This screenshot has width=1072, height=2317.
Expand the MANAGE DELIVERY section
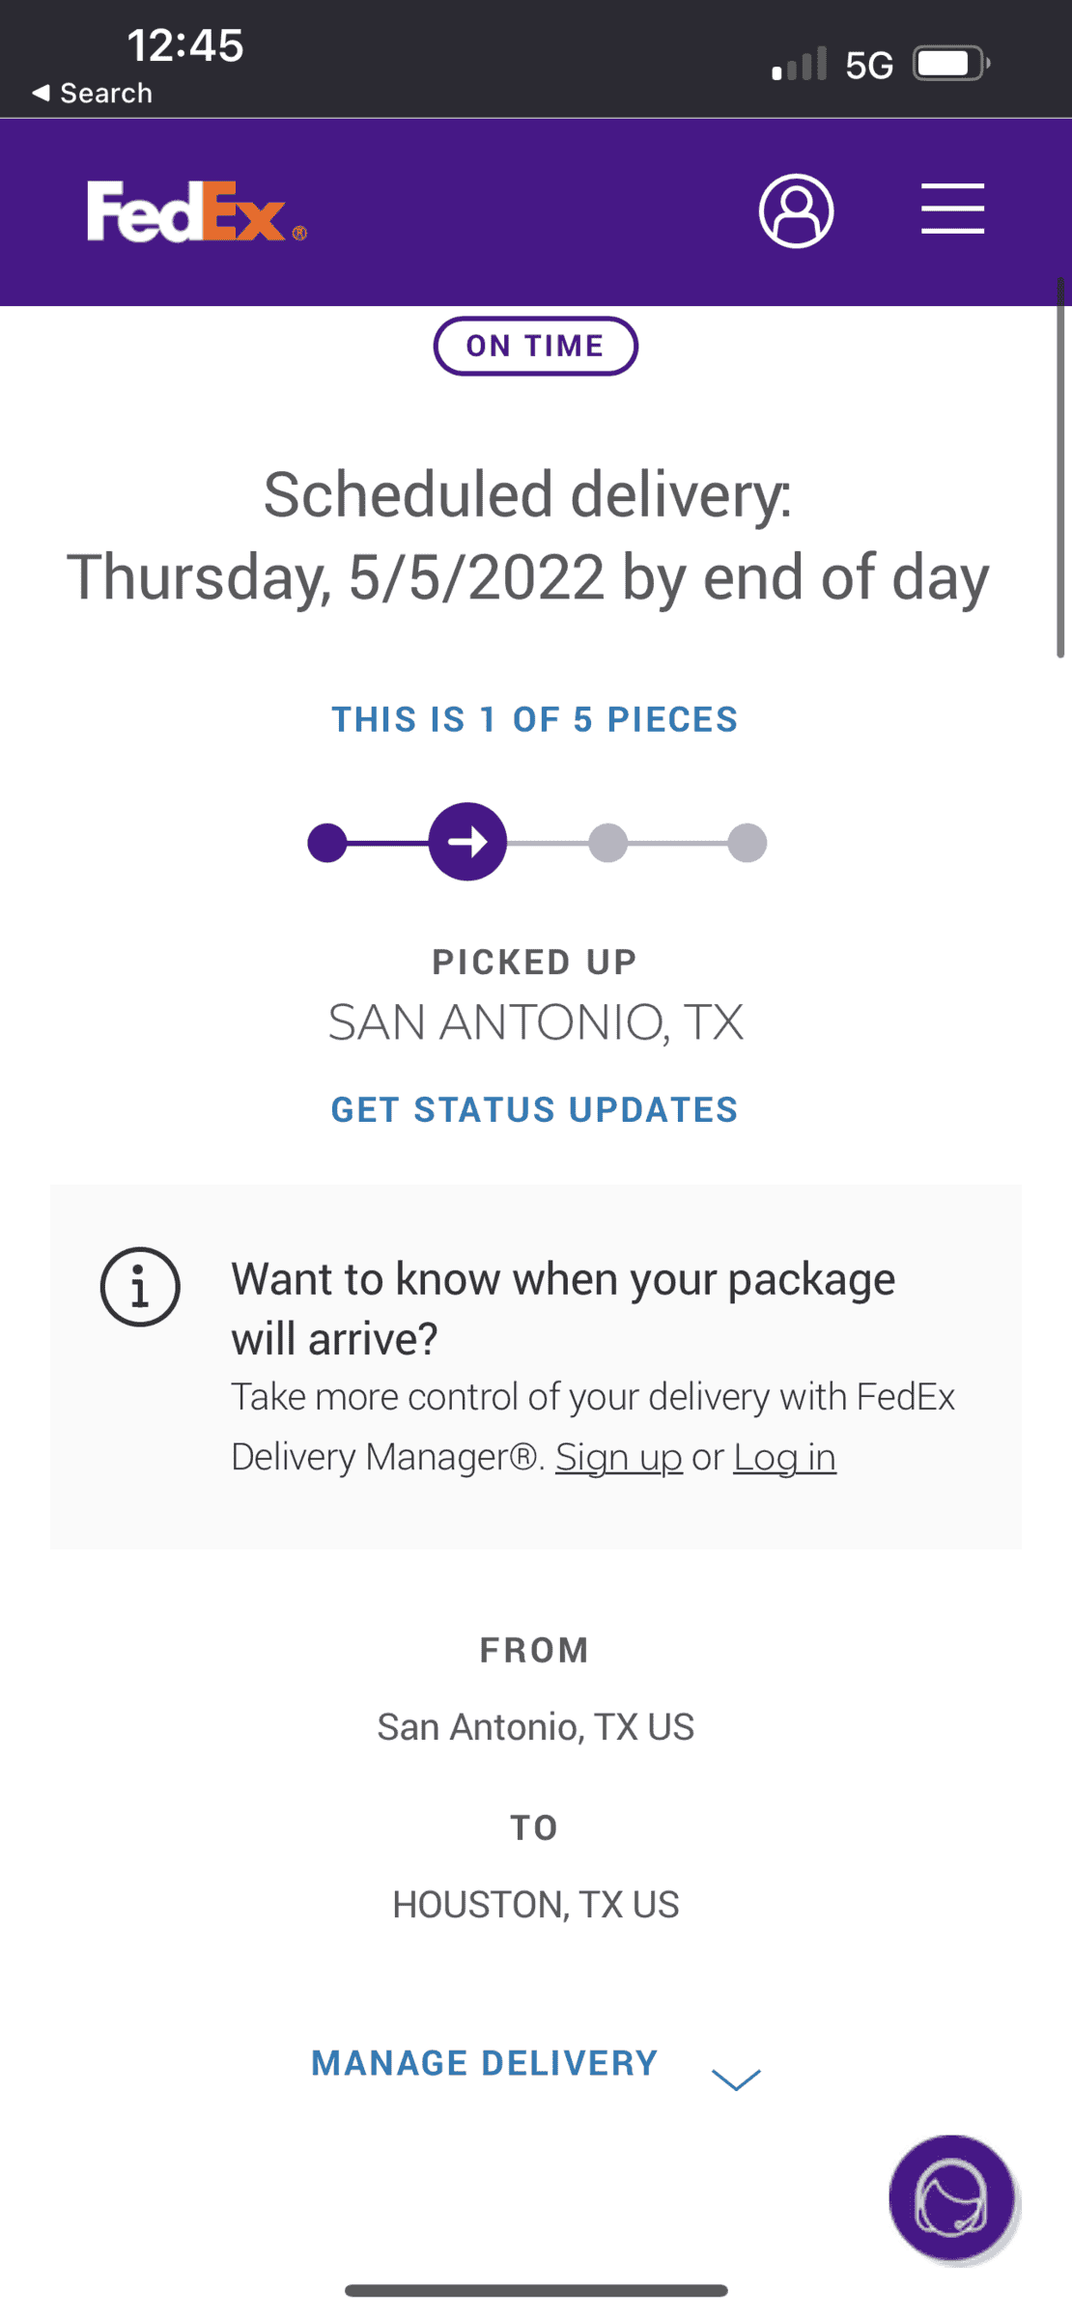pos(535,2065)
